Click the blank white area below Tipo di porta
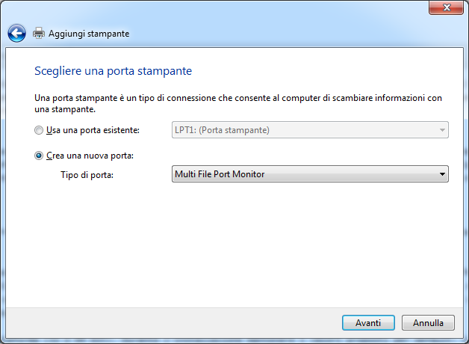Screen dimensions: 469x344 pos(224,247)
